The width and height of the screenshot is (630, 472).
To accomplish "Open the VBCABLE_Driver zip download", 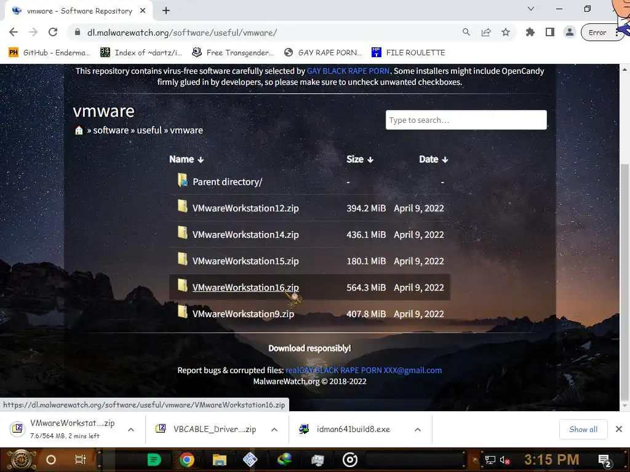I will pyautogui.click(x=206, y=429).
